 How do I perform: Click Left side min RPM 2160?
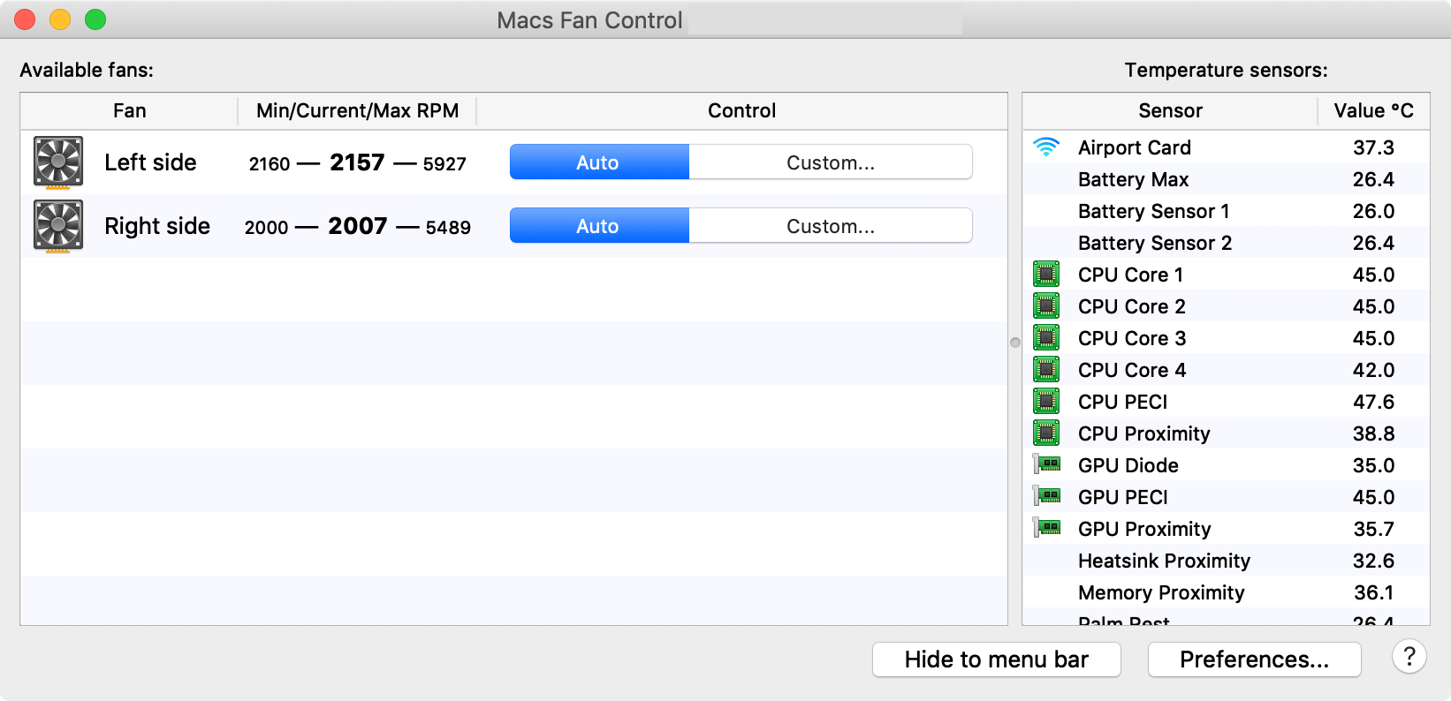(x=270, y=164)
